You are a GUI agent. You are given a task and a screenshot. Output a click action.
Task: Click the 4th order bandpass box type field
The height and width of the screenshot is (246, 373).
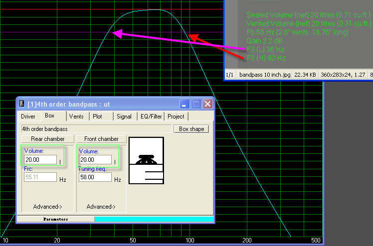(96, 129)
